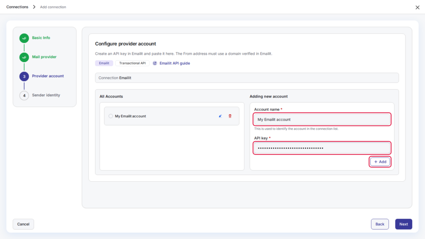Click the Next button
Screen dimensions: 425x239
403,224
